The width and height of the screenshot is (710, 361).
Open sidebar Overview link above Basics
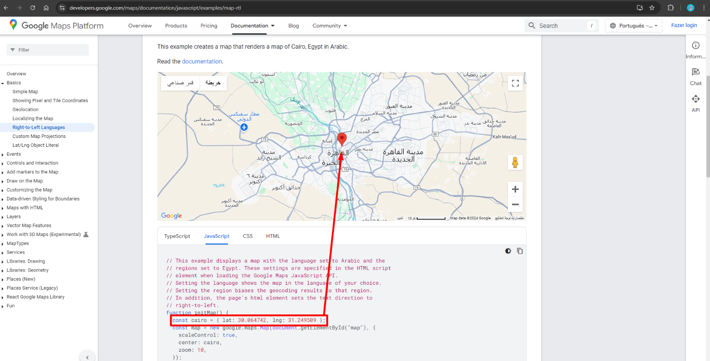coord(16,74)
